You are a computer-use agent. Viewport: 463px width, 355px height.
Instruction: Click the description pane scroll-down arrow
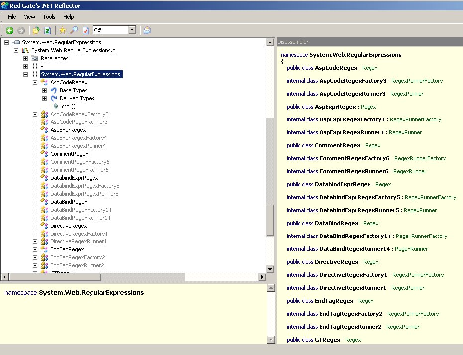click(x=271, y=340)
